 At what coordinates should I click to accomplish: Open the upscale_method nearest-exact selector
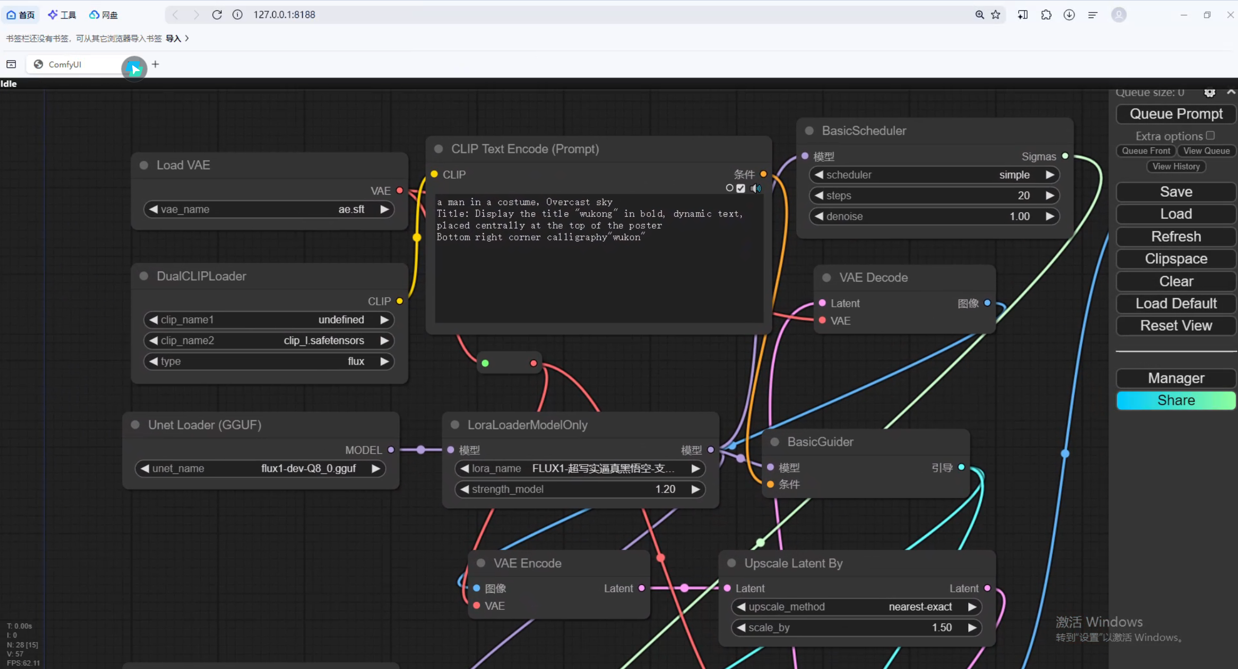[857, 607]
